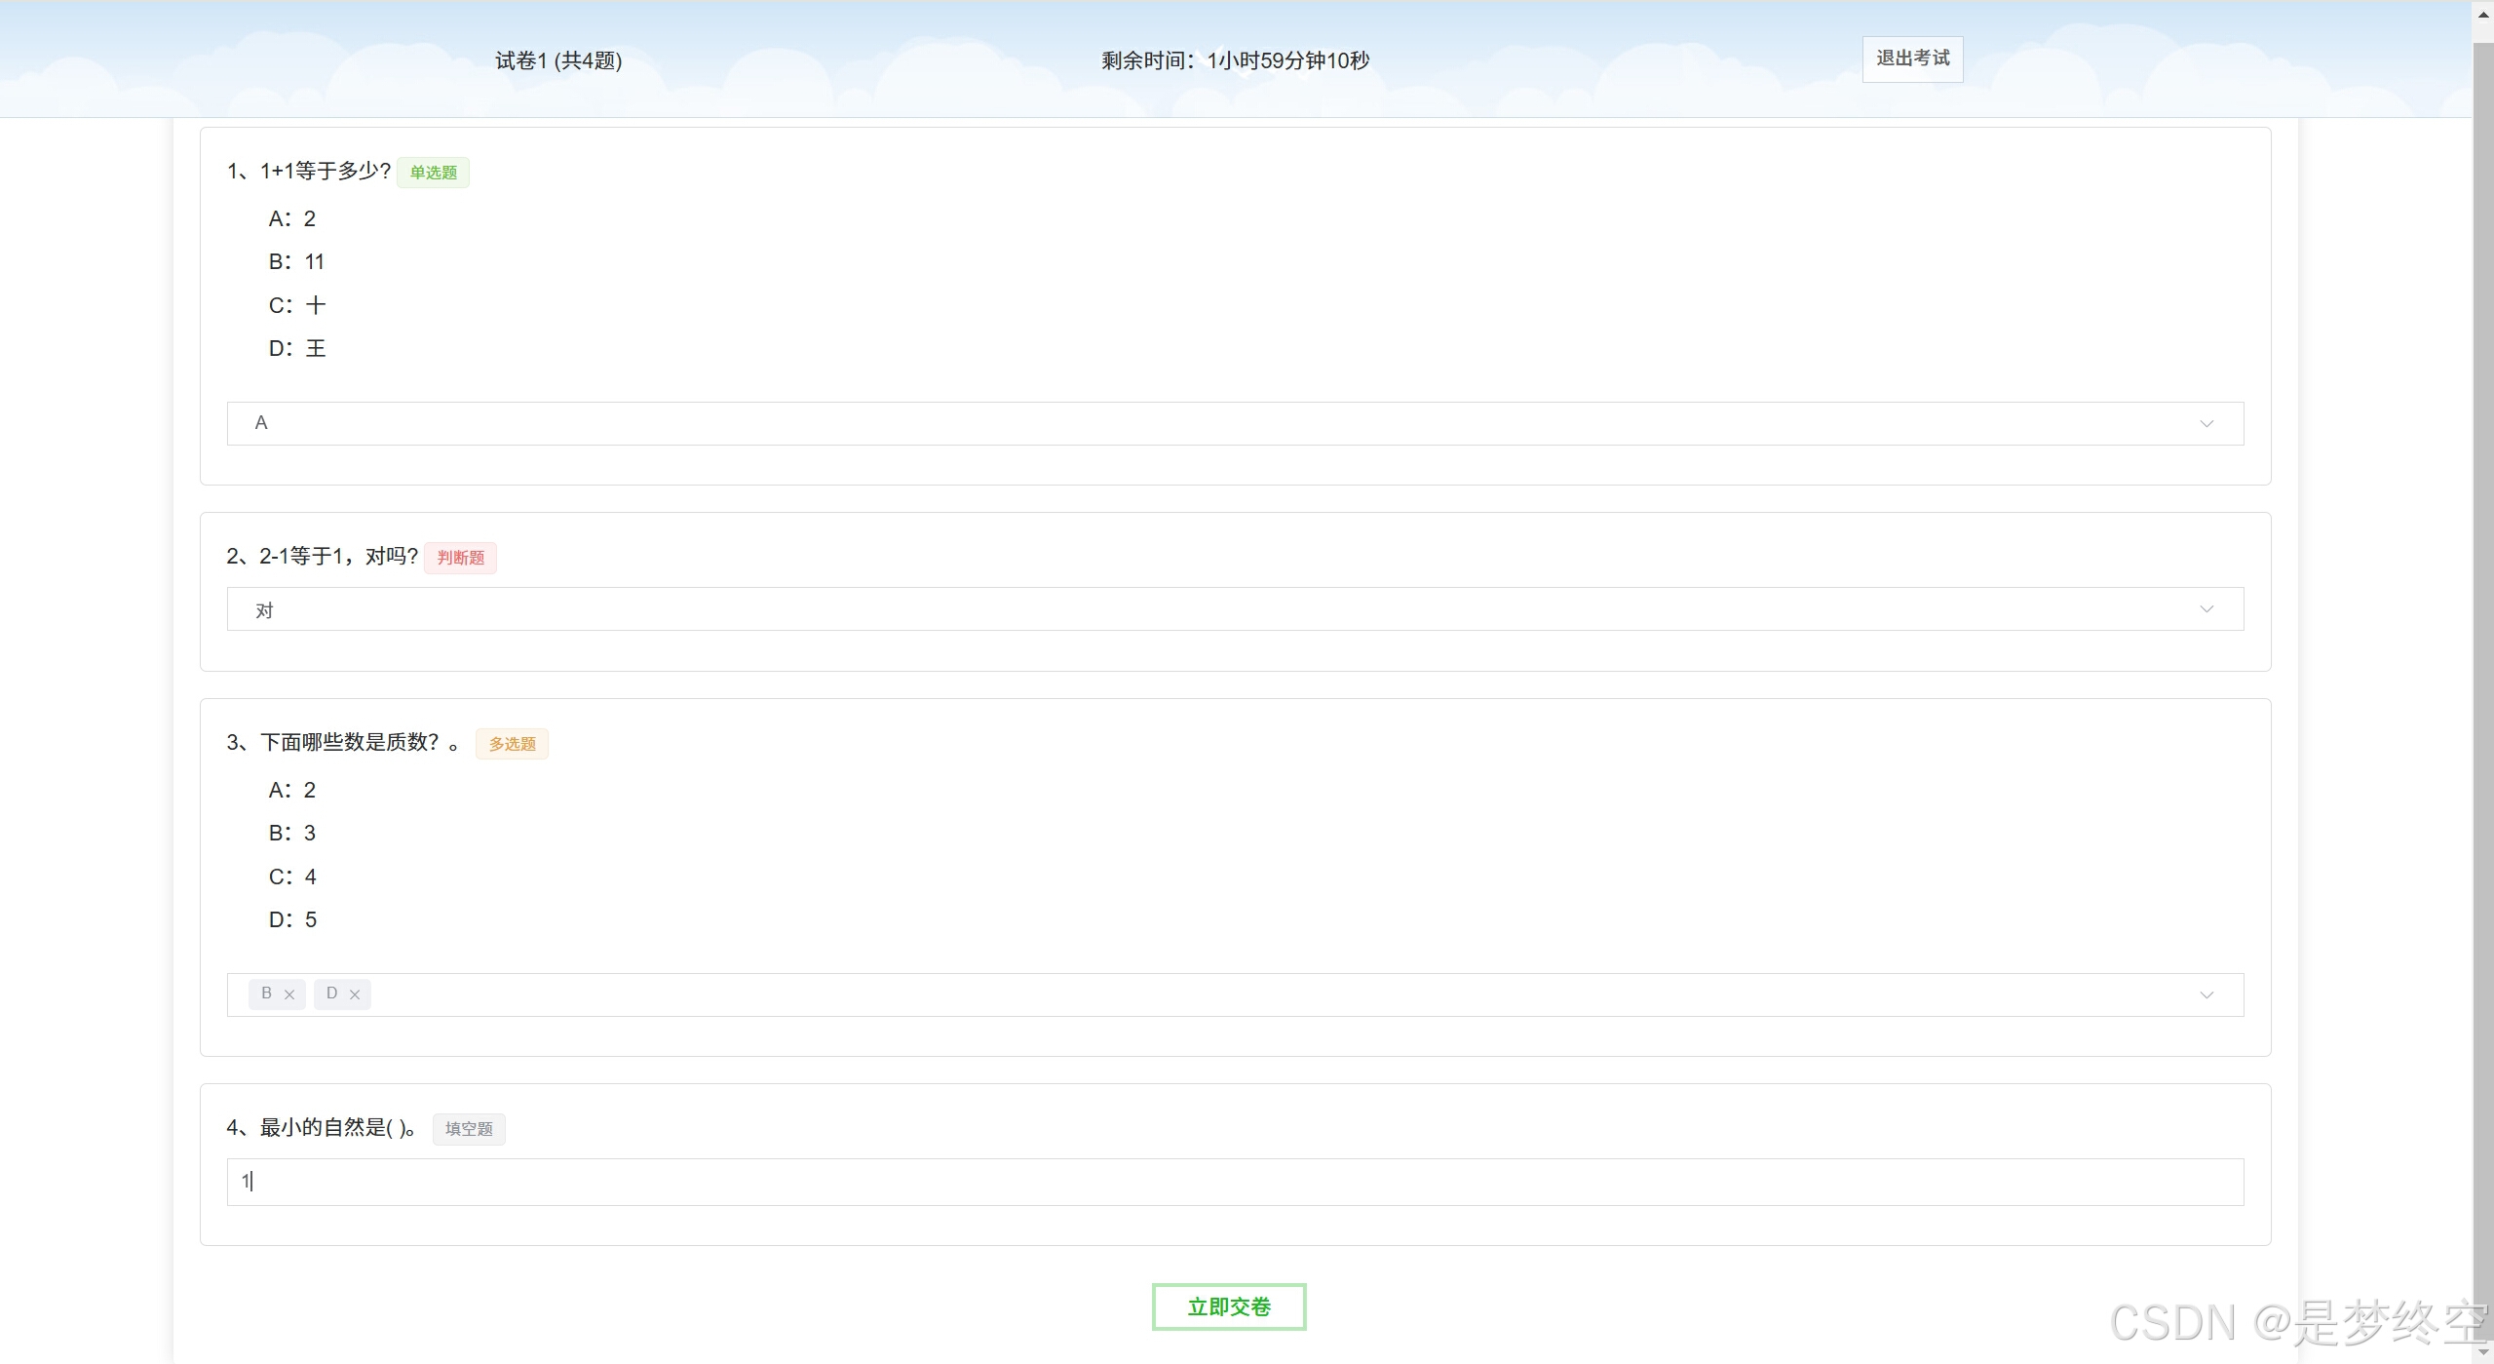
Task: Click the scrollbar up arrow
Action: tap(2483, 15)
